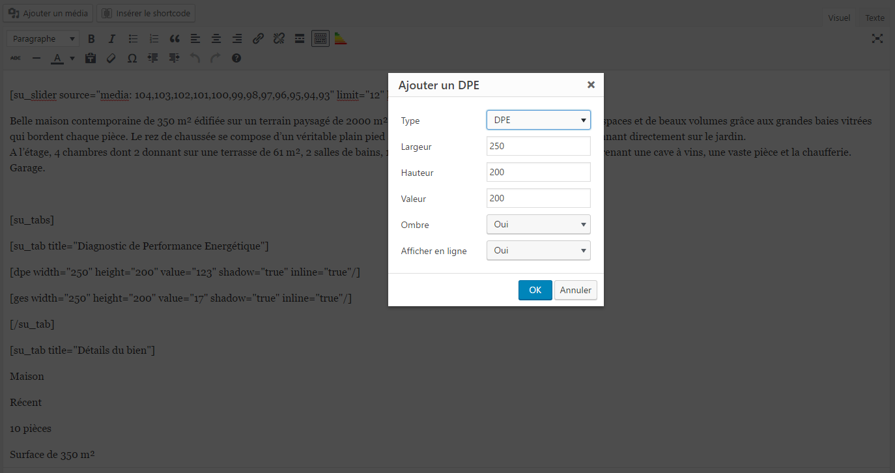Click the ges shortcode with value="17"
This screenshot has height=473, width=895.
(181, 298)
